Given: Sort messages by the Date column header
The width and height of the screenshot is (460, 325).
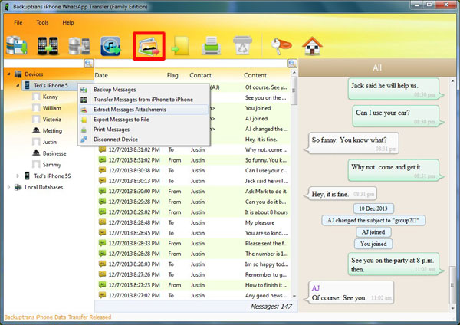Looking at the screenshot, I should (x=101, y=75).
